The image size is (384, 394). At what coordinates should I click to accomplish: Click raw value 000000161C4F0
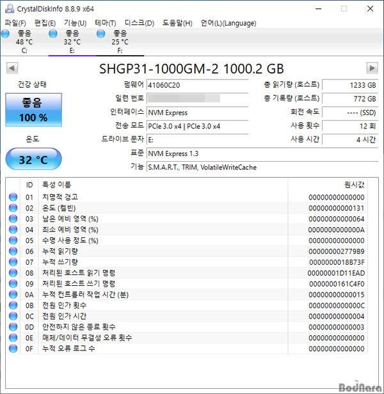coord(337,284)
